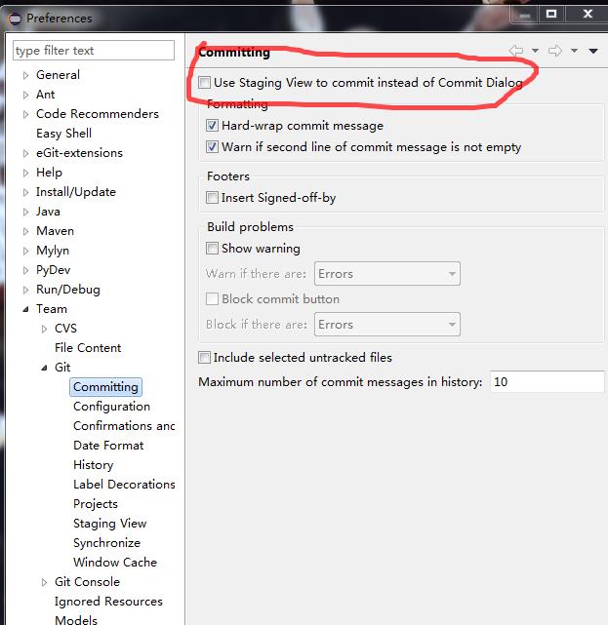
Task: Click the forward navigation arrow icon
Action: coord(555,51)
